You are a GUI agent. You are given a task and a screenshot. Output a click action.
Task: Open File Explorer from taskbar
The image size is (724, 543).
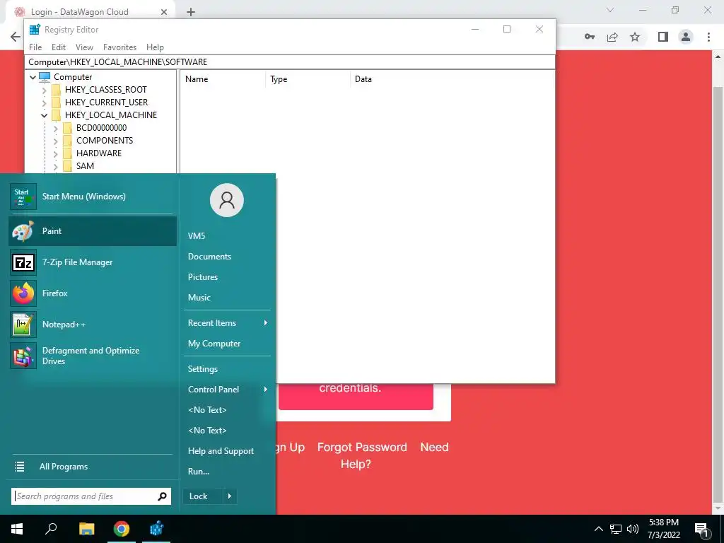tap(86, 529)
